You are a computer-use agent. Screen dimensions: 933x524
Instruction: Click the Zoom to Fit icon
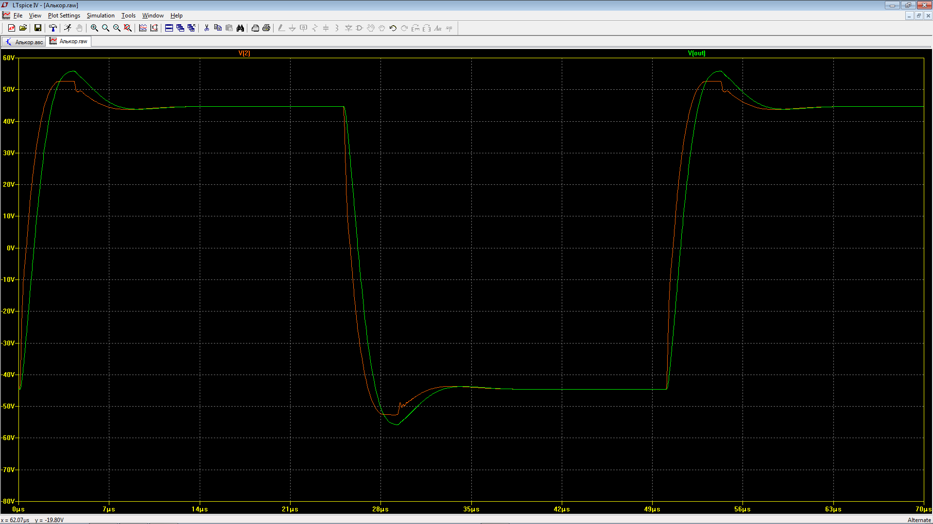point(128,28)
